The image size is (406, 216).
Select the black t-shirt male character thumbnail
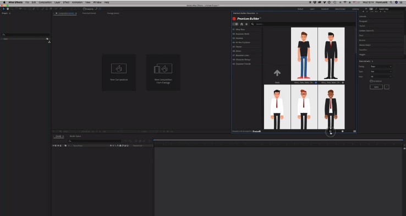[x=304, y=54]
